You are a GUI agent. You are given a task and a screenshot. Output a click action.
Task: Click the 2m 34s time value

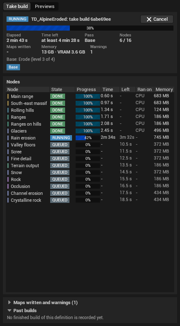click(108, 137)
